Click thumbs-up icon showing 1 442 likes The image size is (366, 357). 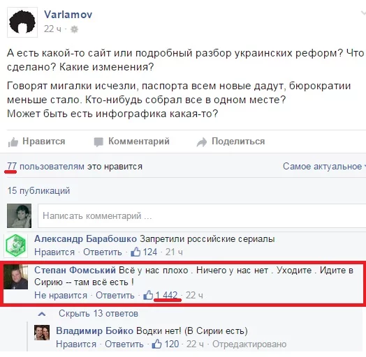[148, 295]
